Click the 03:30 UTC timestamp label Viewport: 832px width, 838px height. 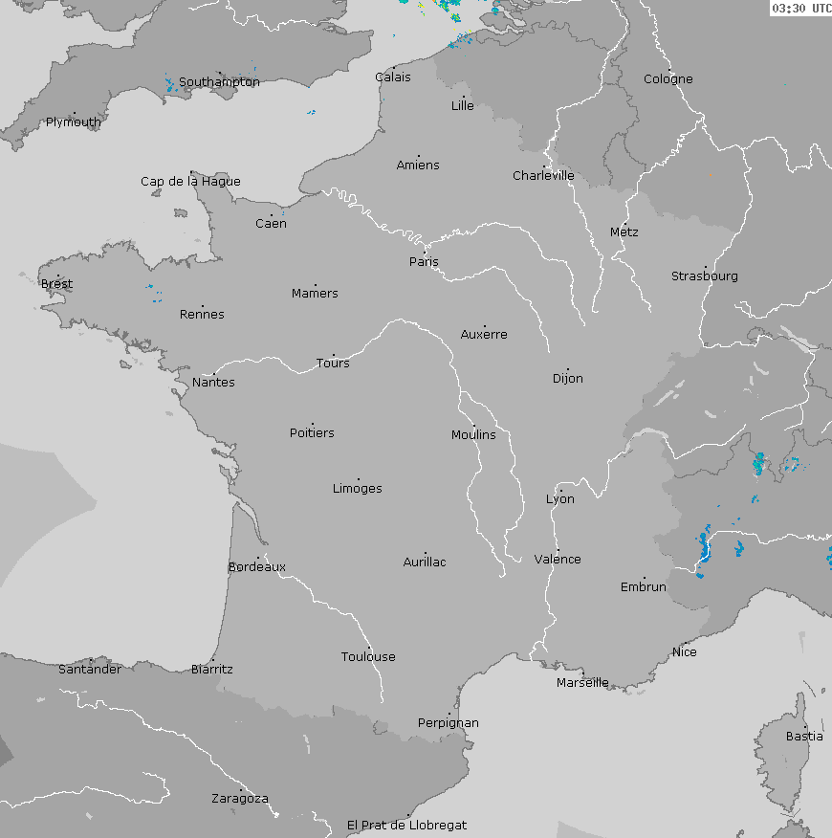coord(800,9)
